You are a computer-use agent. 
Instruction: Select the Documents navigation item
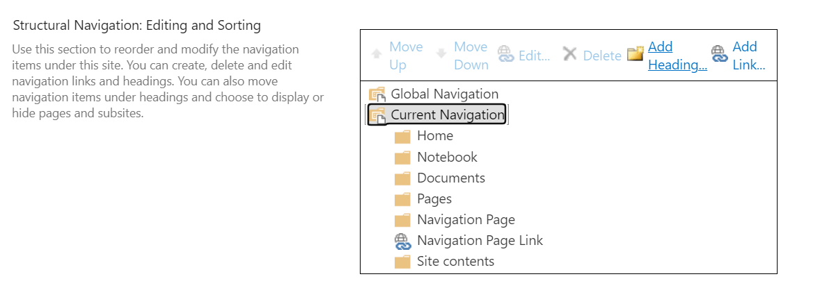pos(451,178)
